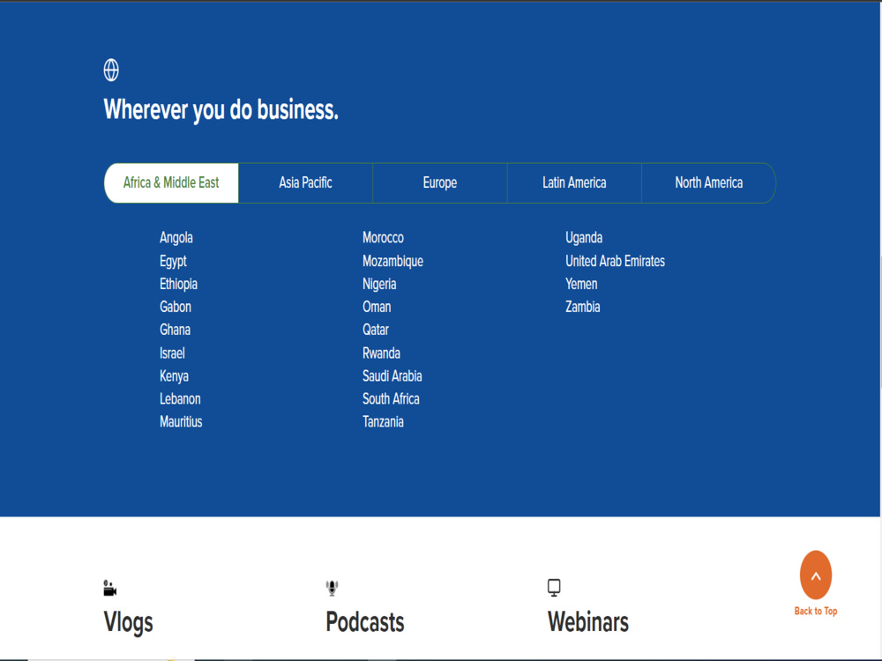Image resolution: width=882 pixels, height=661 pixels.
Task: Go to the Morocco page
Action: 383,238
